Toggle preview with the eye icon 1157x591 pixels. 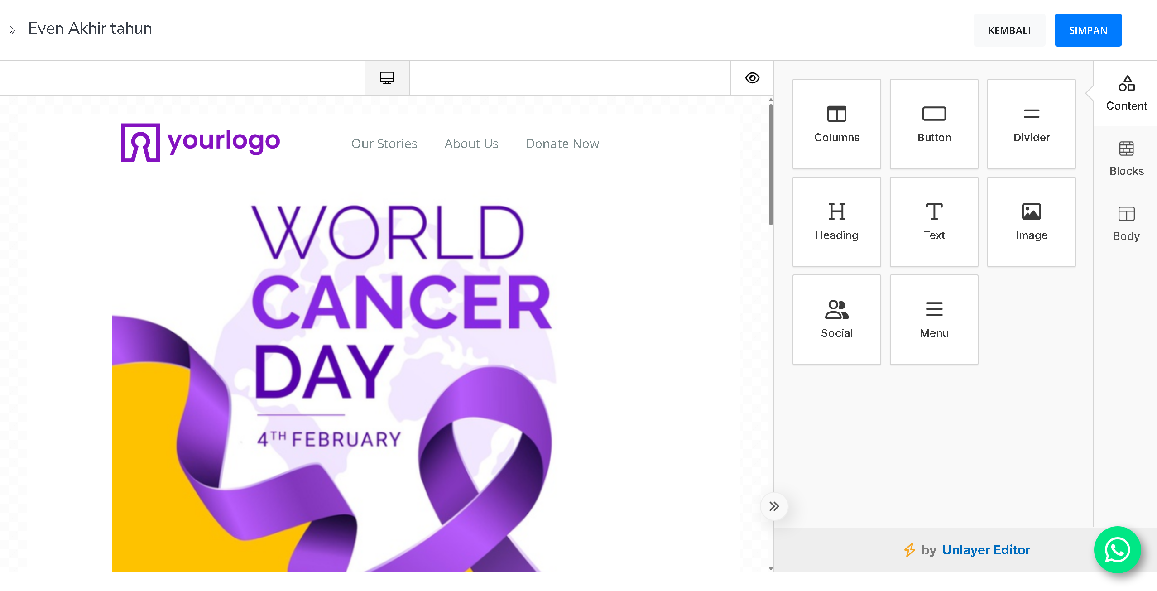[x=752, y=78]
